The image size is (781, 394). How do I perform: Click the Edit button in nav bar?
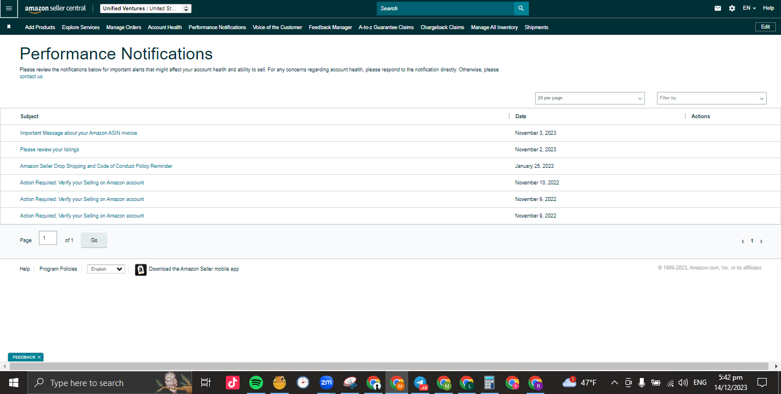(766, 27)
